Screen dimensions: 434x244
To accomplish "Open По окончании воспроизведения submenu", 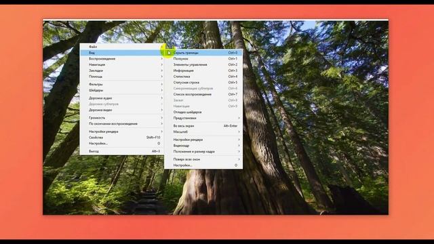I will [122, 123].
